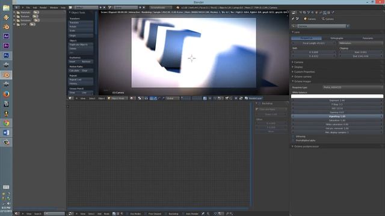The image size is (385, 216).
Task: Click the Blender logo in the info bar
Action: 178,8
